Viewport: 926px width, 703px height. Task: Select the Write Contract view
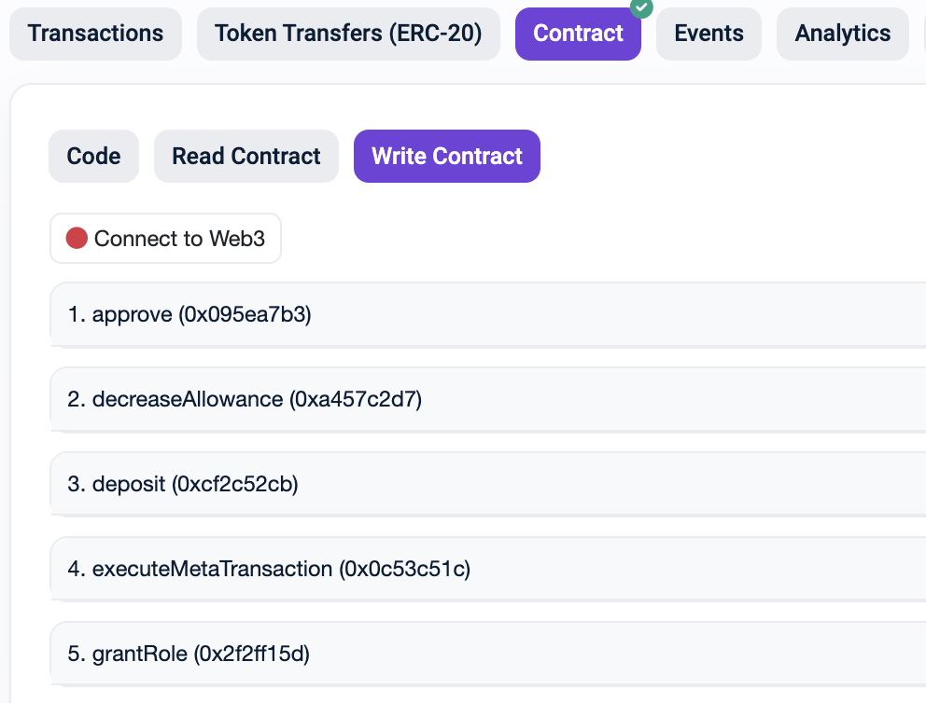coord(446,156)
